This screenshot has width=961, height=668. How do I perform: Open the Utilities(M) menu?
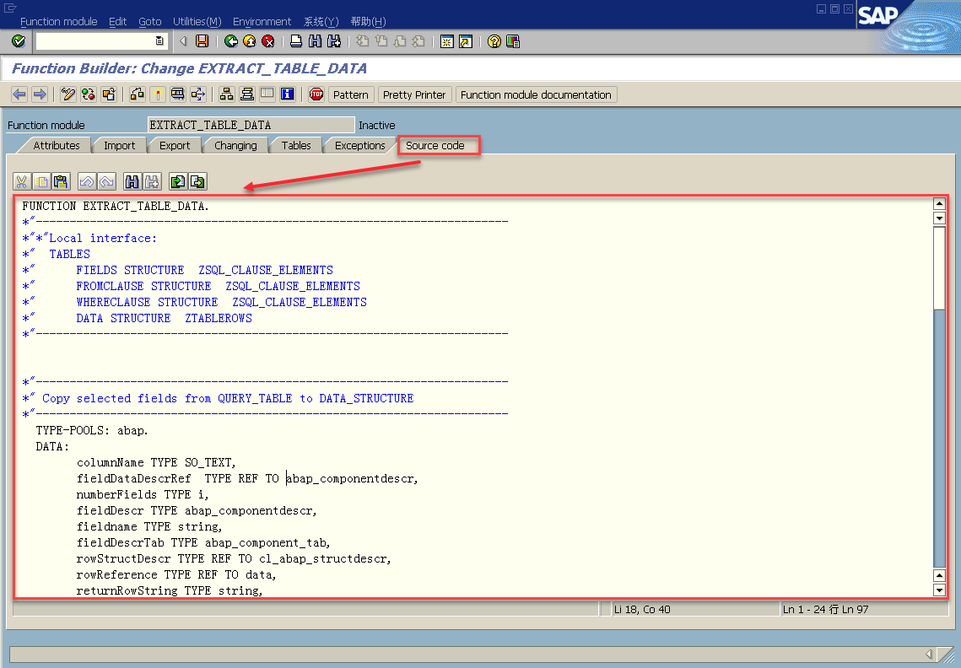click(197, 21)
